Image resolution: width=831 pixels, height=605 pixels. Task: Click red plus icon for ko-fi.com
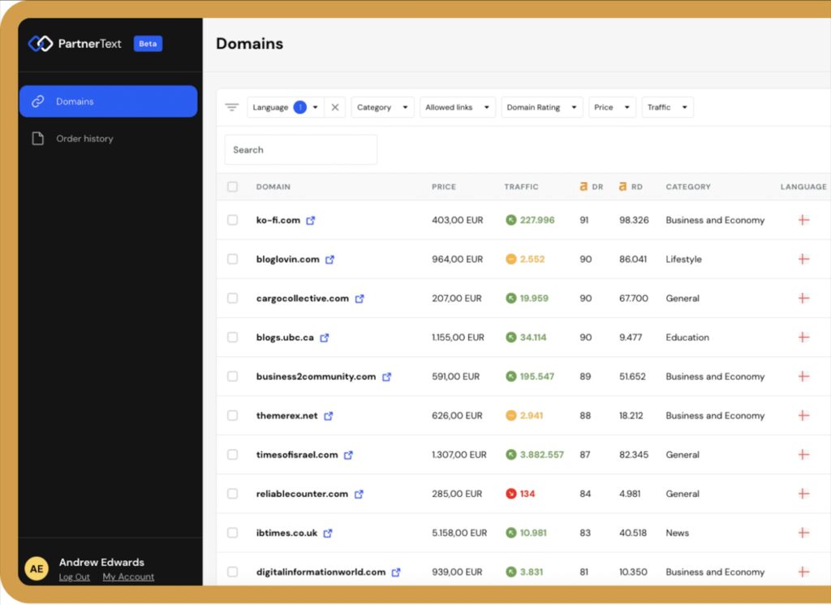coord(804,220)
